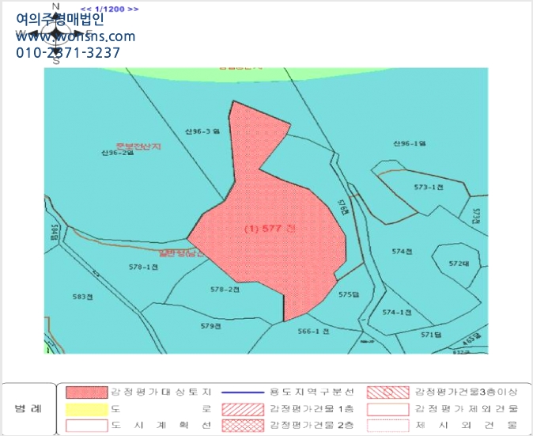Click the blue 용도지역구분선 legend line
Image resolution: width=533 pixels, height=436 pixels.
pos(243,392)
